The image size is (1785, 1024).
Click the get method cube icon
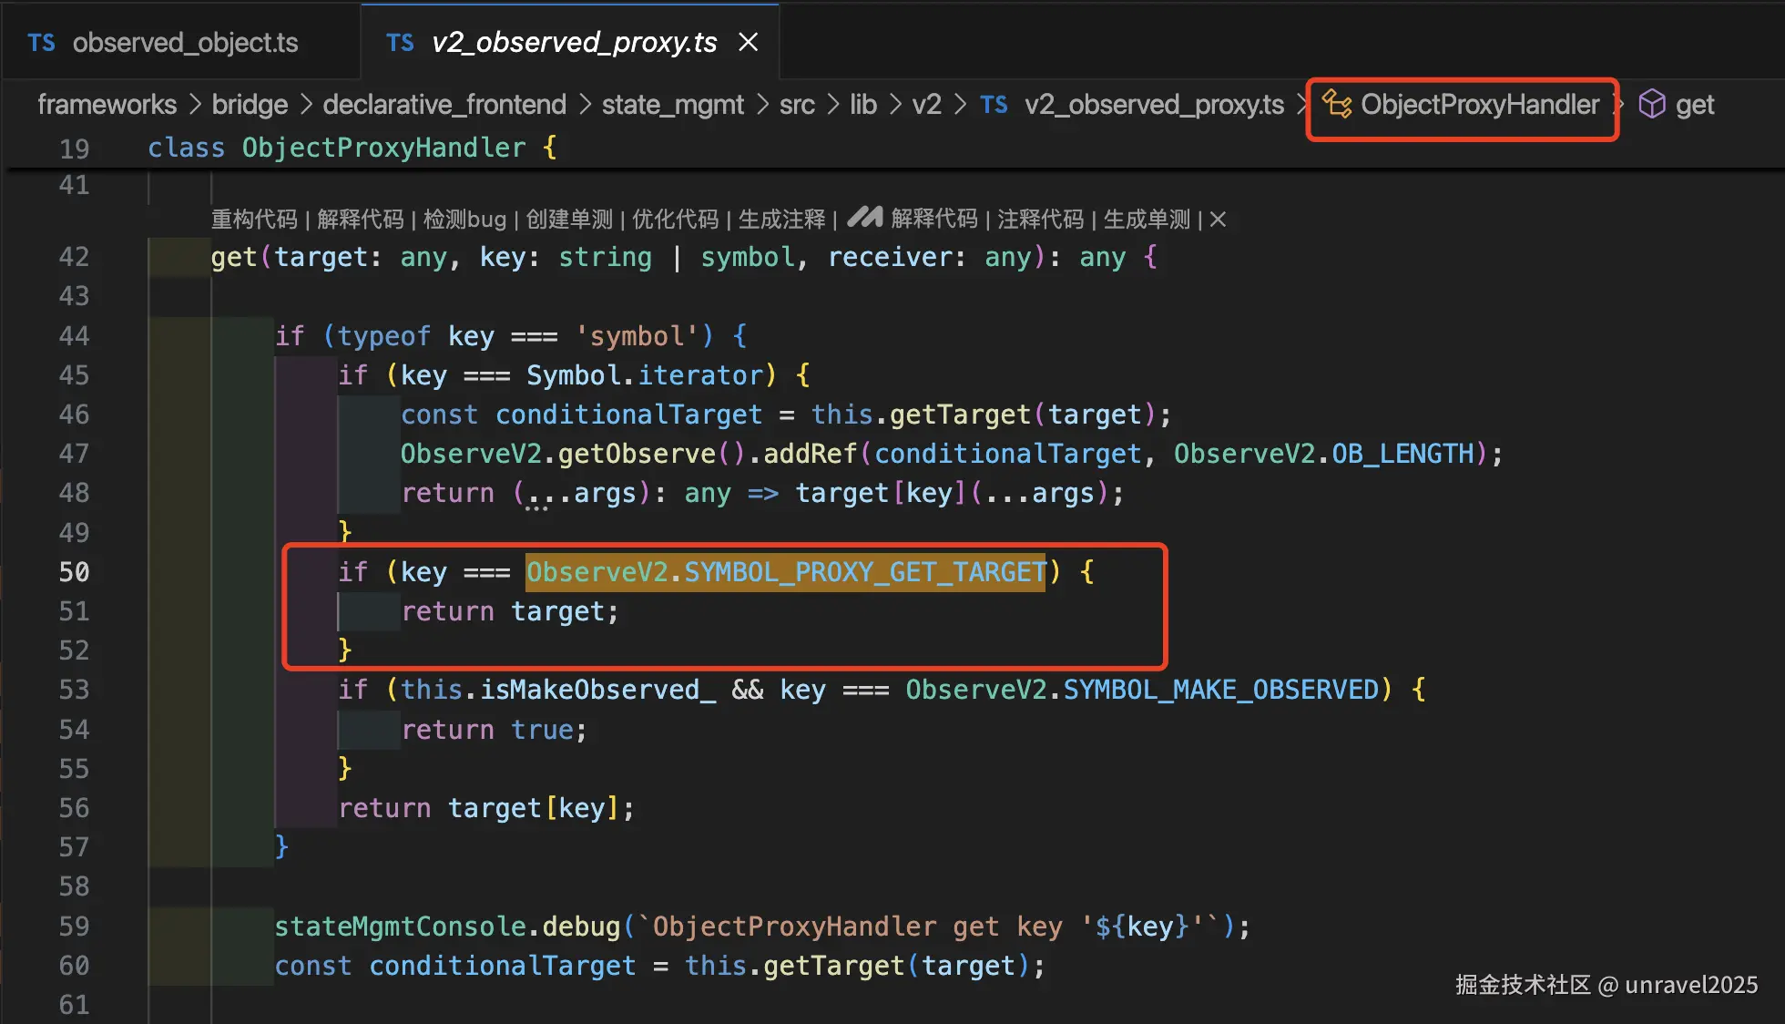(x=1651, y=104)
